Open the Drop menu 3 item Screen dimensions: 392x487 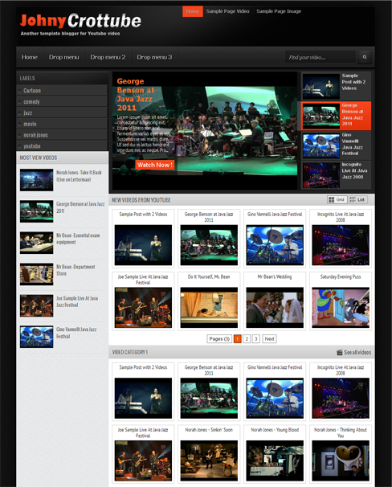click(x=154, y=57)
